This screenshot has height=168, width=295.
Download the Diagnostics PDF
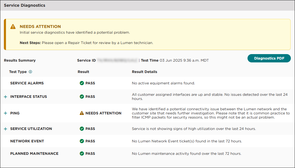(x=269, y=58)
